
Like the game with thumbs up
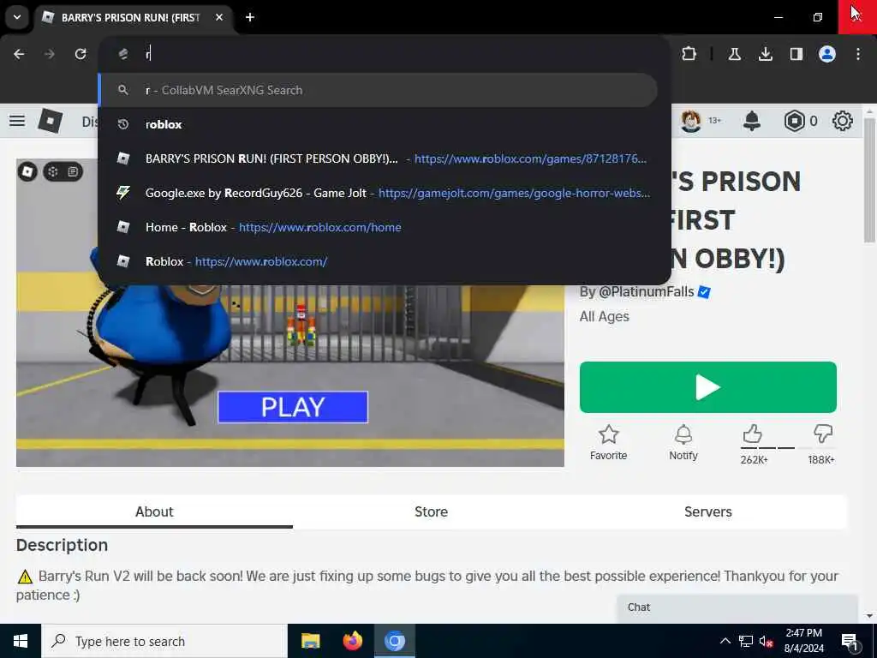pyautogui.click(x=753, y=434)
